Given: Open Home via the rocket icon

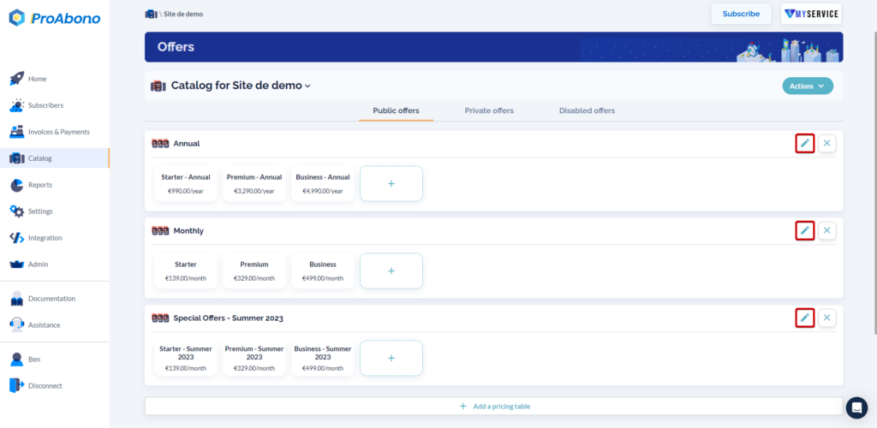Looking at the screenshot, I should tap(17, 79).
